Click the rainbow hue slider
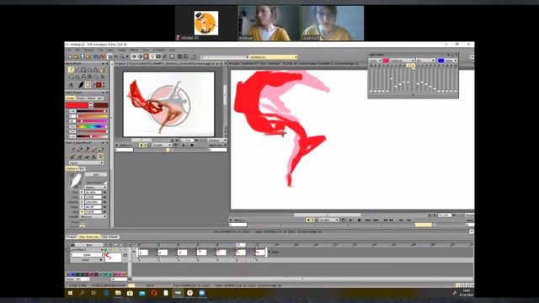Viewport: 539px width, 303px height. click(92, 126)
